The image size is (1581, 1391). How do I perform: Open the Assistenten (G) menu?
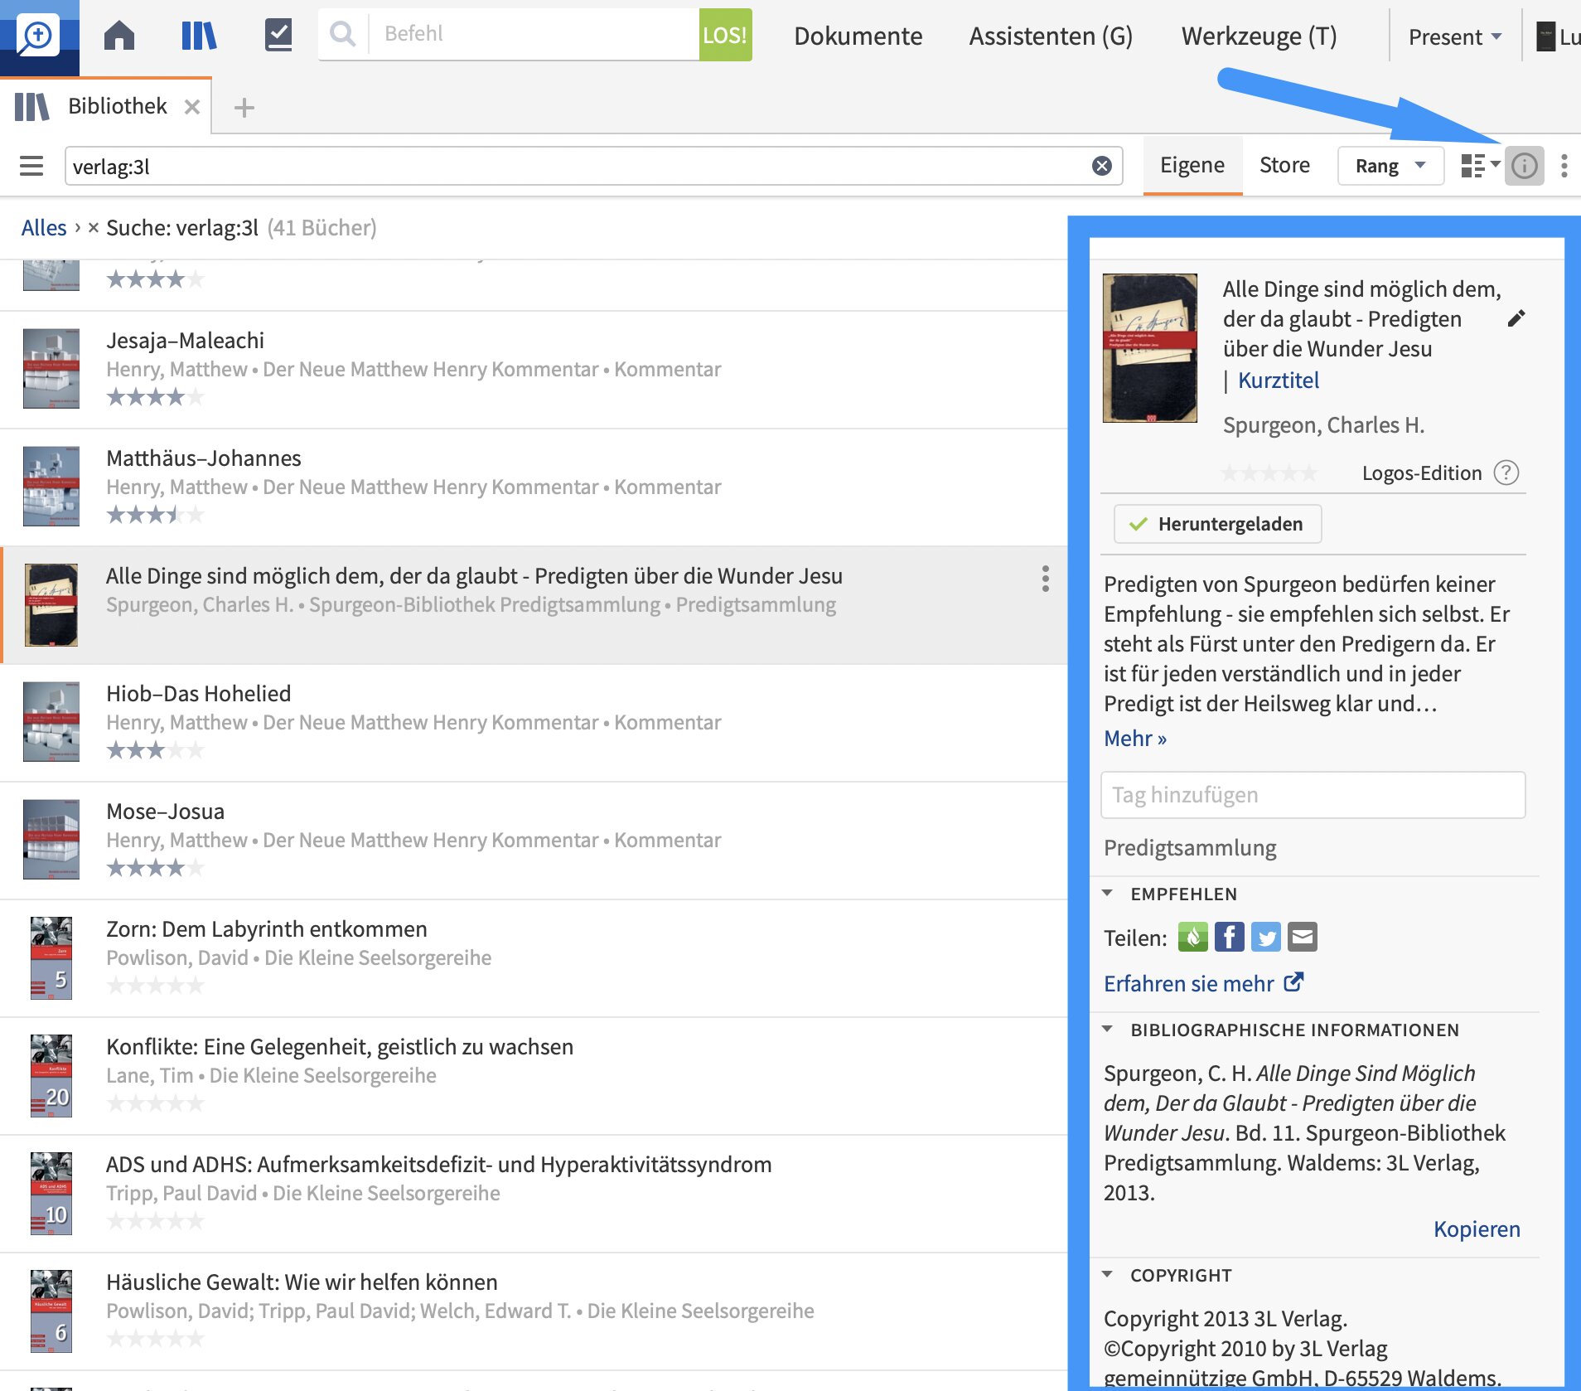[1051, 36]
